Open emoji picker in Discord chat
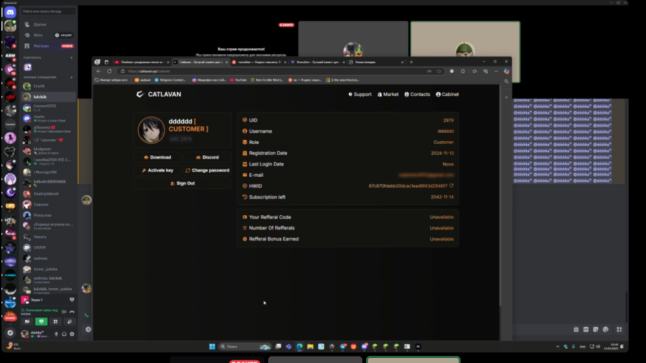This screenshot has width=646, height=363. pyautogui.click(x=606, y=329)
